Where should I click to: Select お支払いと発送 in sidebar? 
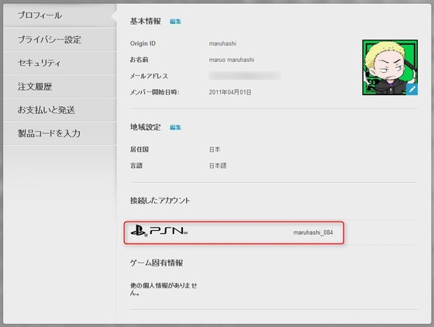tap(60, 110)
